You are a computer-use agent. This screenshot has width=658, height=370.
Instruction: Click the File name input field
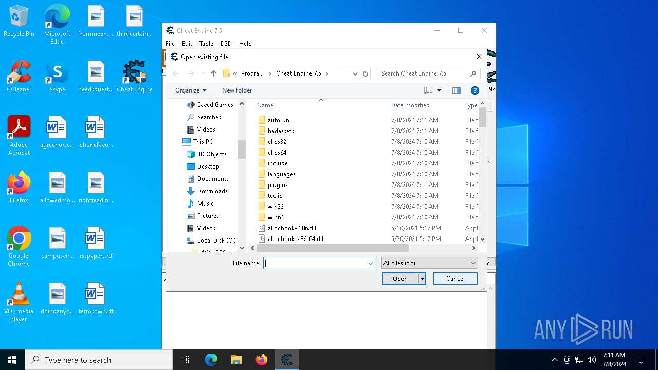(x=315, y=263)
